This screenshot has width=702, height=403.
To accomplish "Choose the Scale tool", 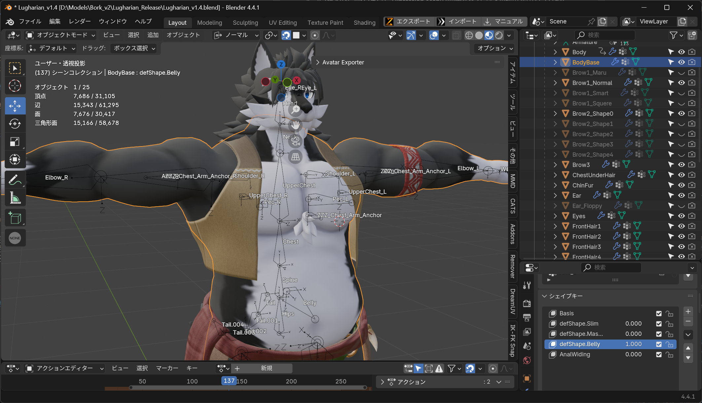I will [15, 142].
